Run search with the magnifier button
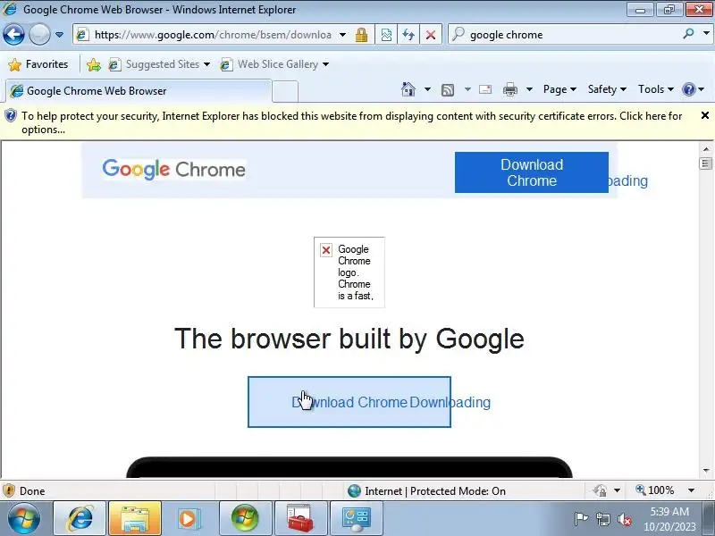The image size is (715, 536). 688,34
